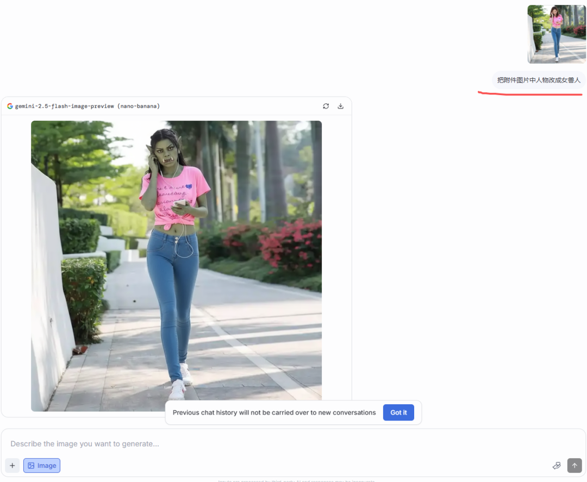This screenshot has width=587, height=482.
Task: Click the plus attachment button
Action: (13, 466)
